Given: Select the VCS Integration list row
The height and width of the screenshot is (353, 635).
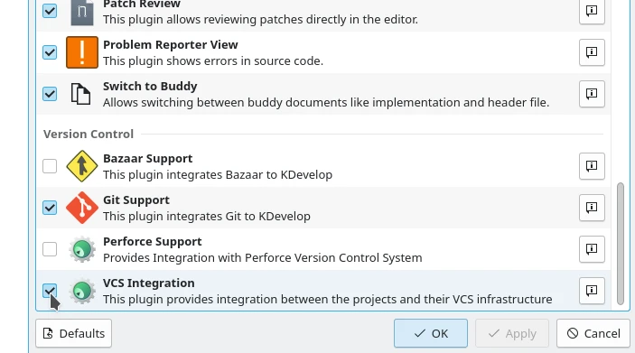Looking at the screenshot, I should [x=323, y=291].
